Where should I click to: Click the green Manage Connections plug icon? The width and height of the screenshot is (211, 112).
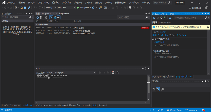tap(165, 17)
